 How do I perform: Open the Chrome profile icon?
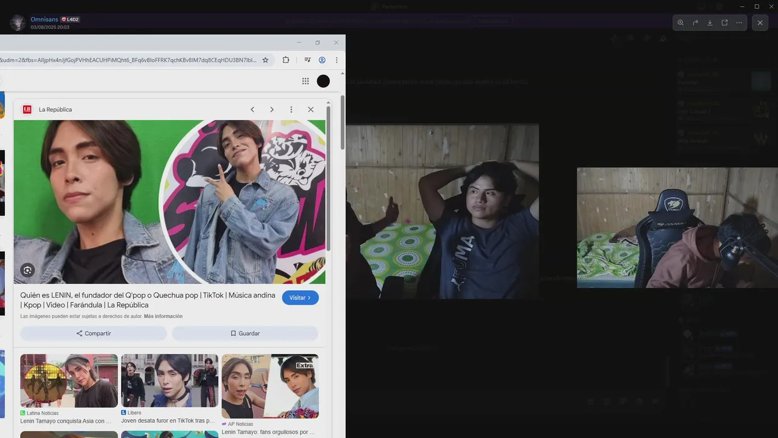[x=322, y=60]
